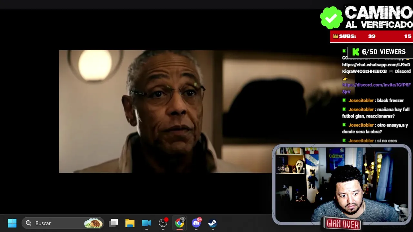Click the Buscar taskbar search field

coord(63,223)
